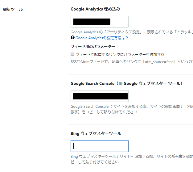Focus the Google Analytics 埋め込み input field

pyautogui.click(x=100, y=22)
